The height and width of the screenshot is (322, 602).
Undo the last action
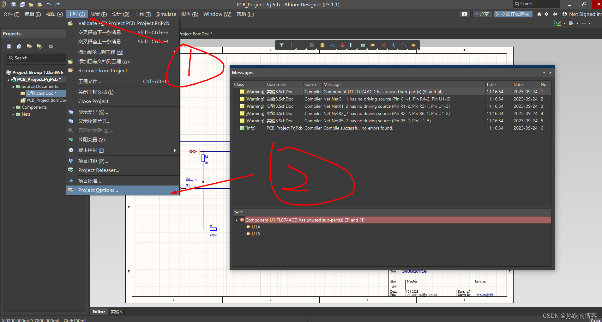click(x=49, y=4)
